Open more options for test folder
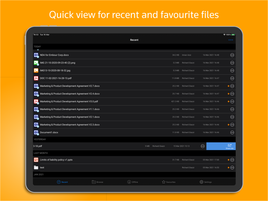268x201 pixels. [232, 168]
